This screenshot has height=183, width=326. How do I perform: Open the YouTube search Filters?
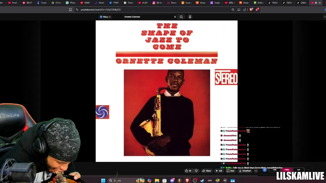105,17
